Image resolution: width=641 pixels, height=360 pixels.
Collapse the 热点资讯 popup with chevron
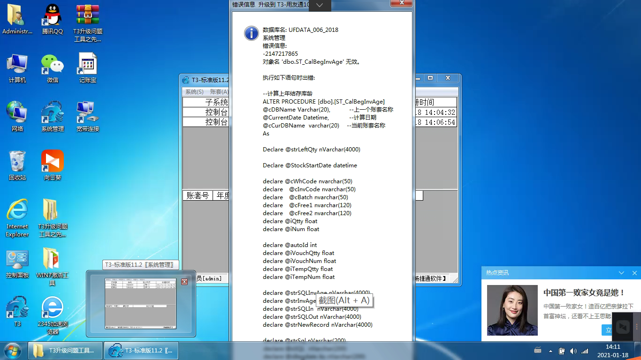(621, 273)
